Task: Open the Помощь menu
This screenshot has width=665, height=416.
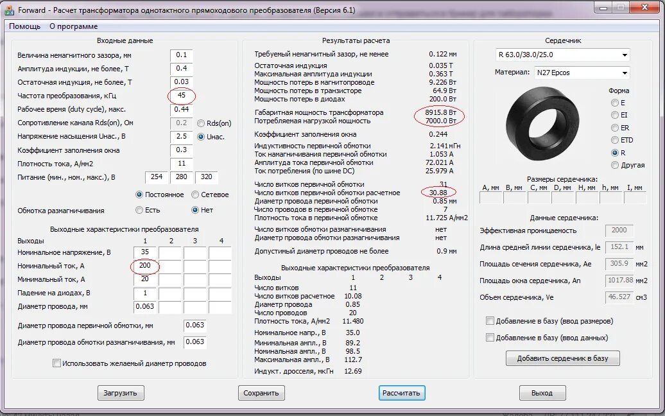Action: click(24, 26)
